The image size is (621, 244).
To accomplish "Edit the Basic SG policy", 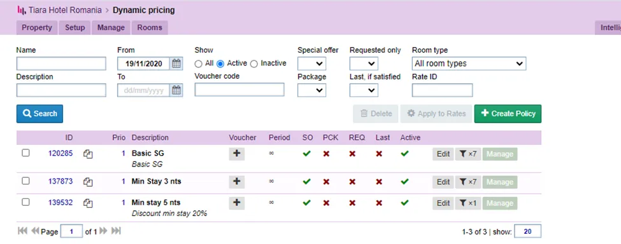I will [x=443, y=154].
